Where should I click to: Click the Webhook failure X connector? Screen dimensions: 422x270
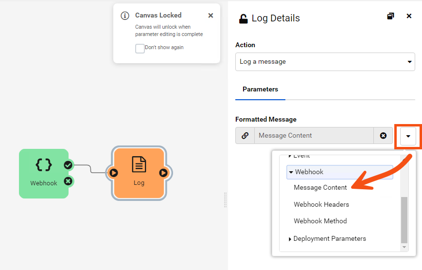pos(69,181)
